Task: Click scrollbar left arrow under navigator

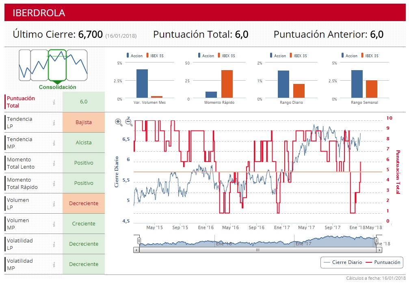Action: click(x=136, y=250)
